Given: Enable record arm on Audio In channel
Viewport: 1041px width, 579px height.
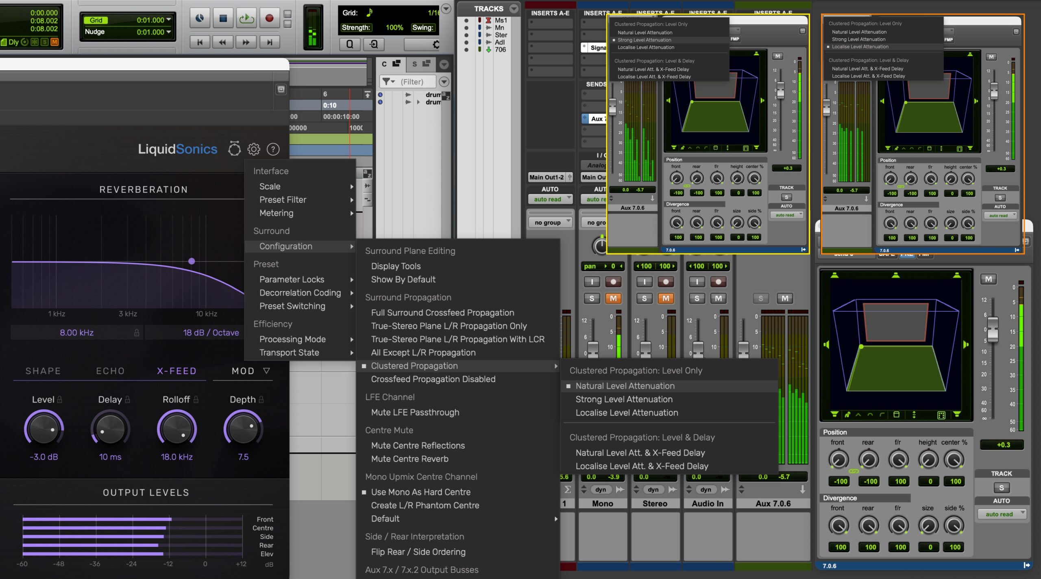Looking at the screenshot, I should coord(718,281).
